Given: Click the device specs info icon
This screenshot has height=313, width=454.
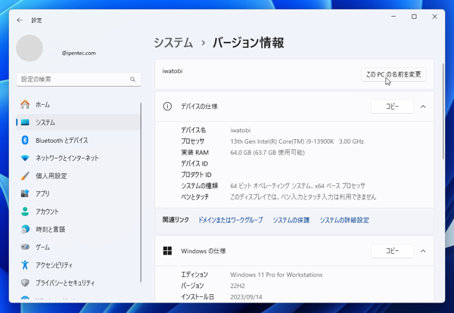Looking at the screenshot, I should coord(167,107).
